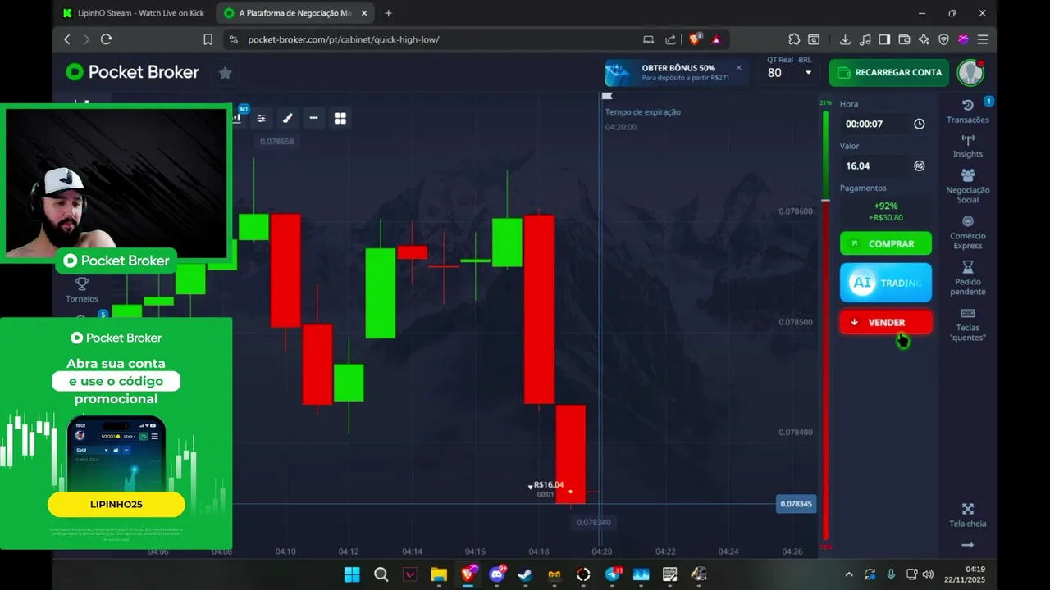This screenshot has width=1050, height=590.
Task: Open File Explorer from taskbar
Action: [x=439, y=574]
